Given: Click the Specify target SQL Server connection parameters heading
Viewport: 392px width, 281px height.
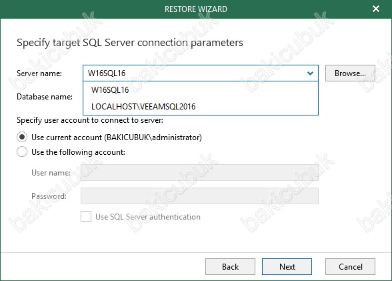Looking at the screenshot, I should click(130, 43).
